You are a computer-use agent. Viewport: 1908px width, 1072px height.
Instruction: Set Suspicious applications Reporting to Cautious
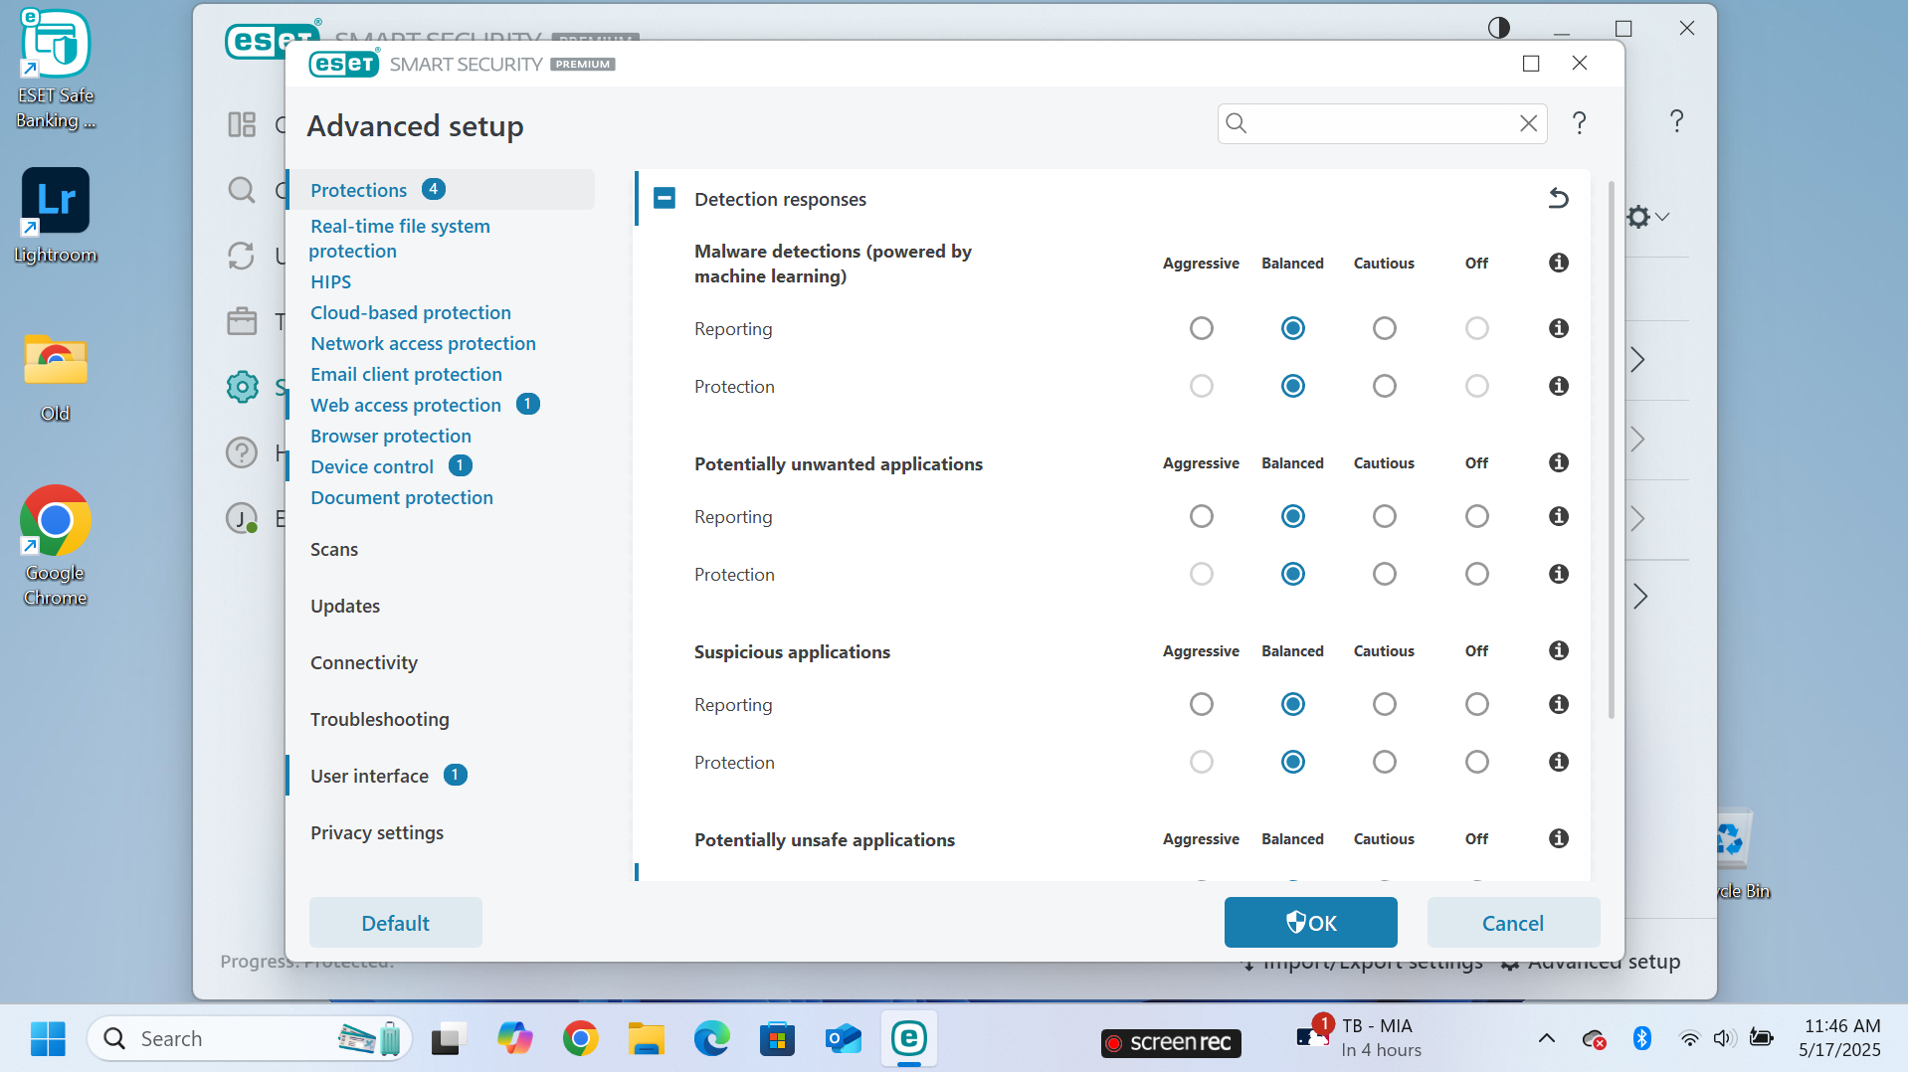(x=1384, y=704)
